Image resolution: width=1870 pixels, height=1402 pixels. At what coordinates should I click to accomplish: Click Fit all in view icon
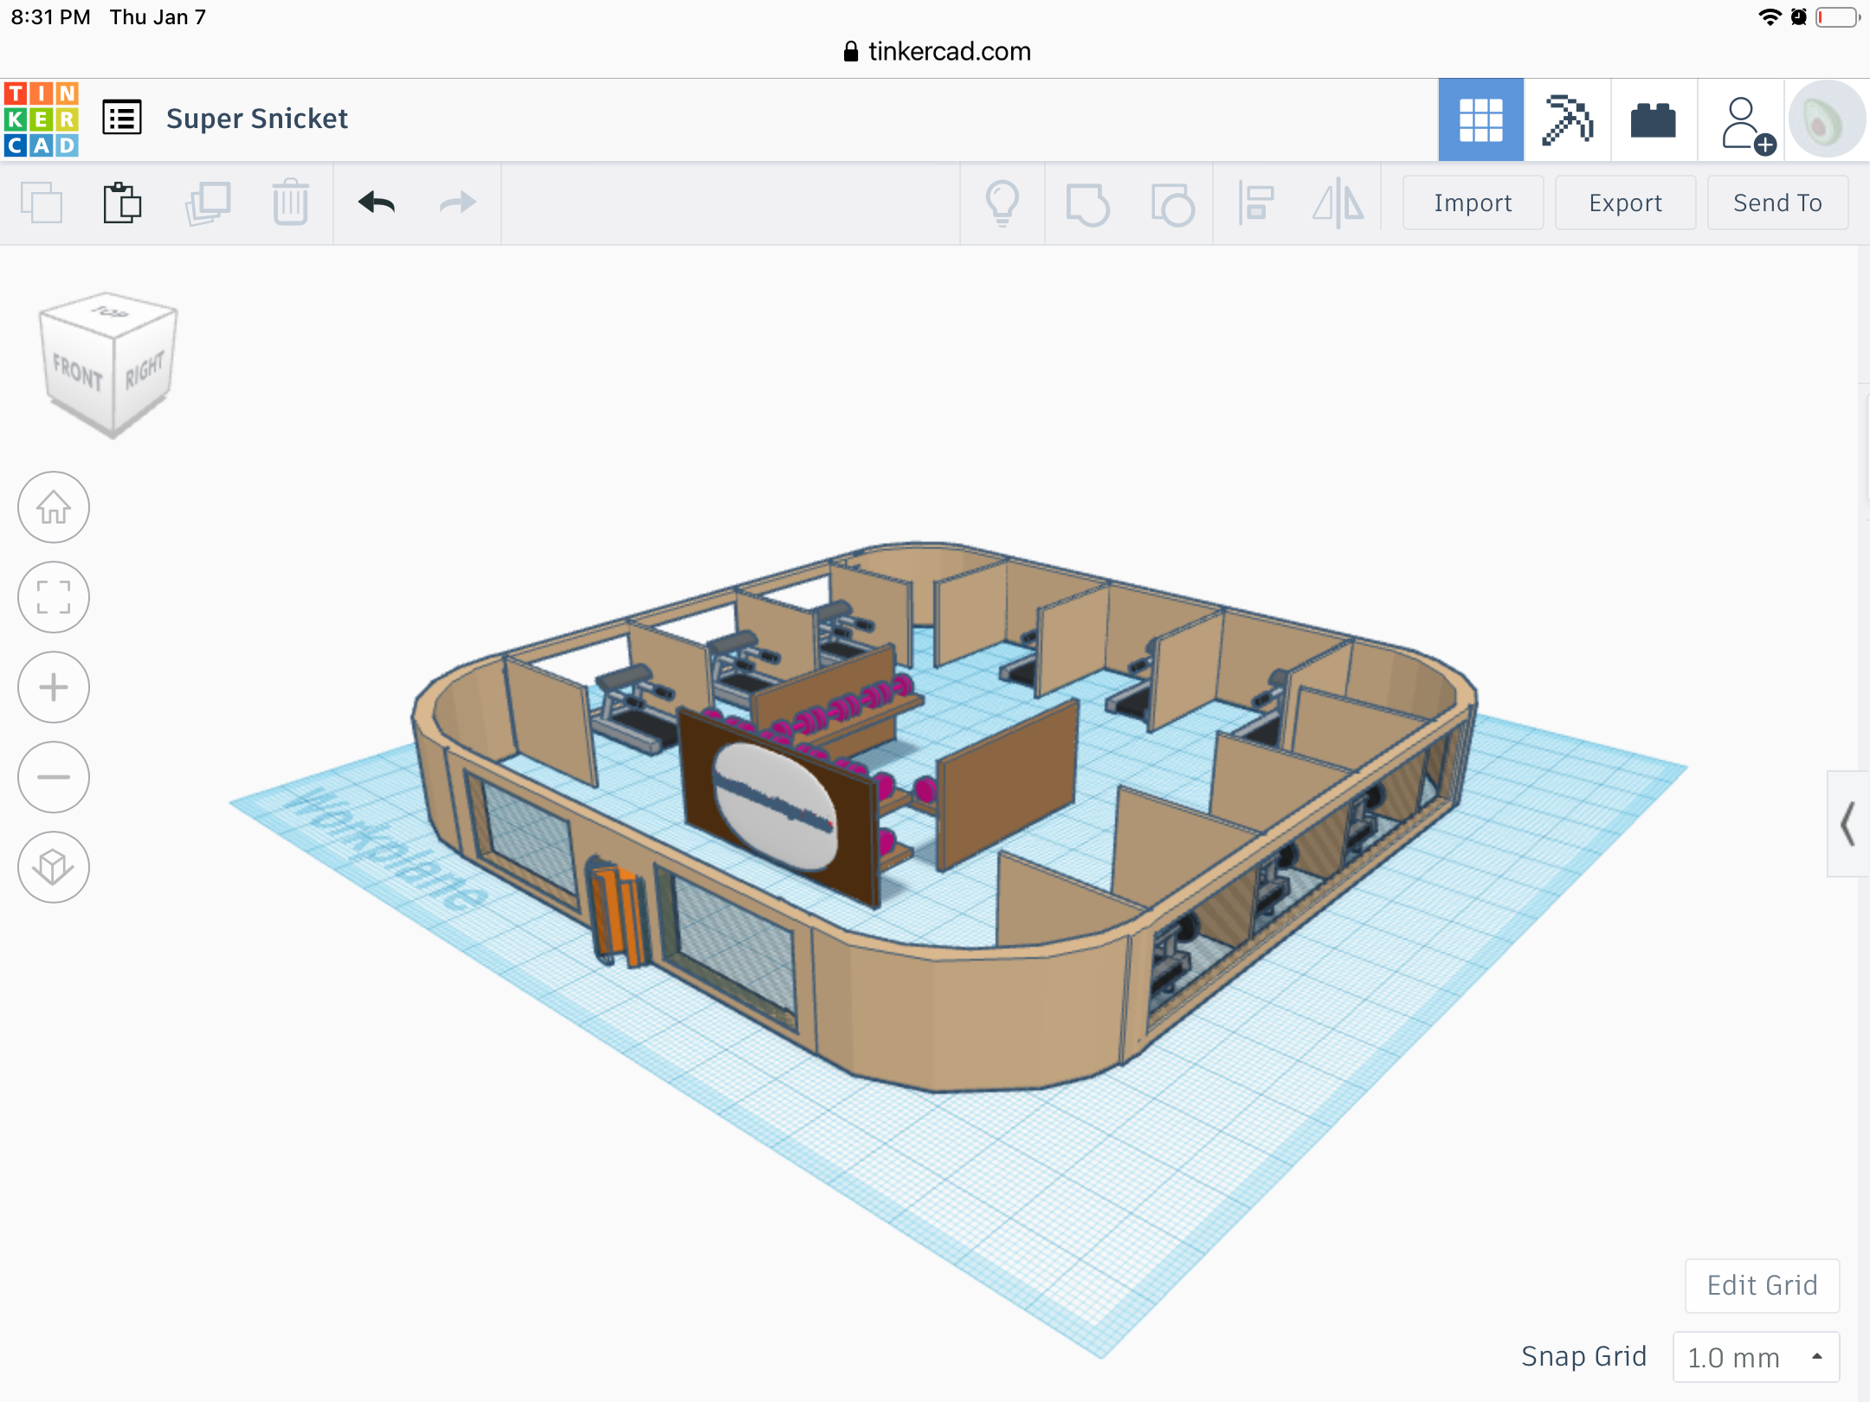pyautogui.click(x=54, y=597)
